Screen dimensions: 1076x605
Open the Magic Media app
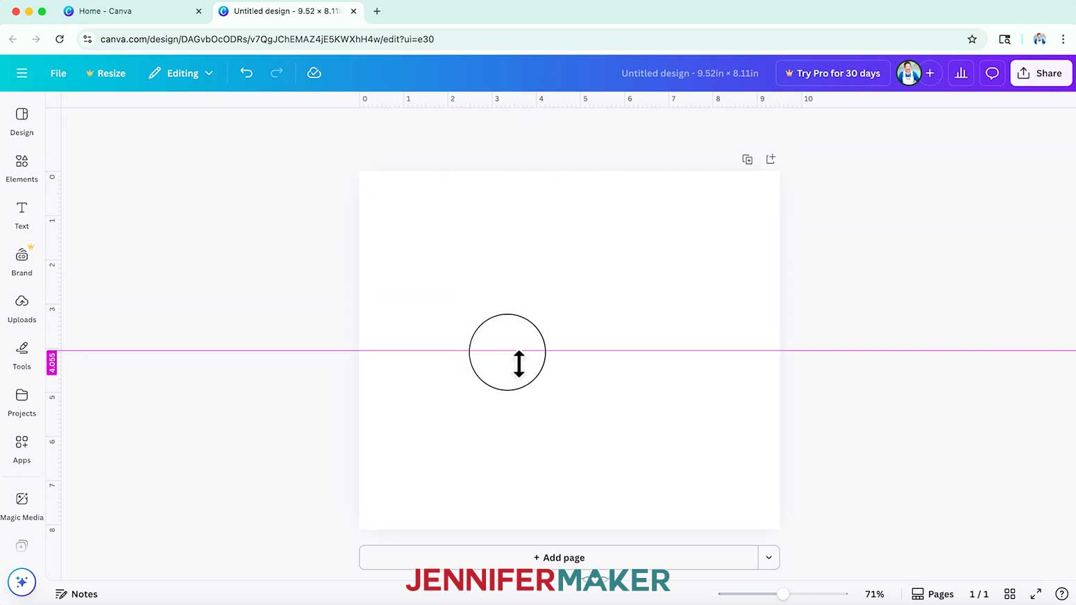[22, 506]
